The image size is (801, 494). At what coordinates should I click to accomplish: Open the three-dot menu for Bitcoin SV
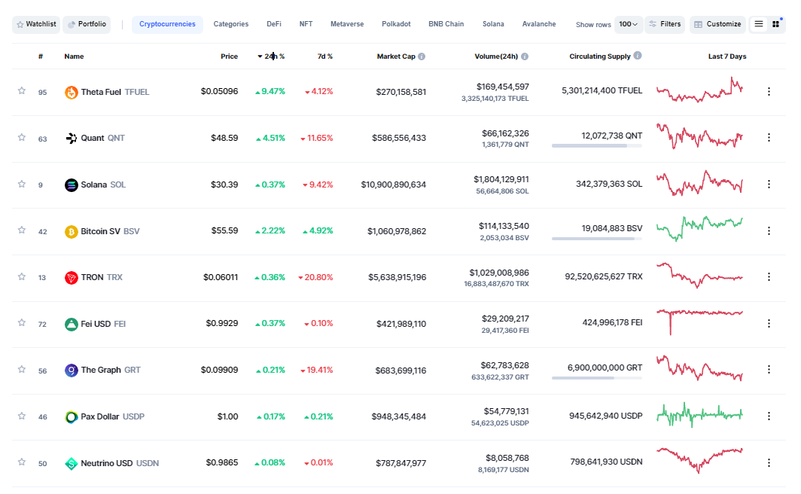pos(769,231)
